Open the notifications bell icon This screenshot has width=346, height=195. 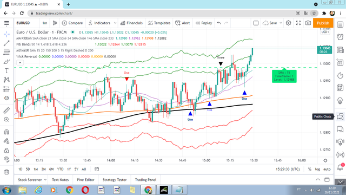point(340,167)
